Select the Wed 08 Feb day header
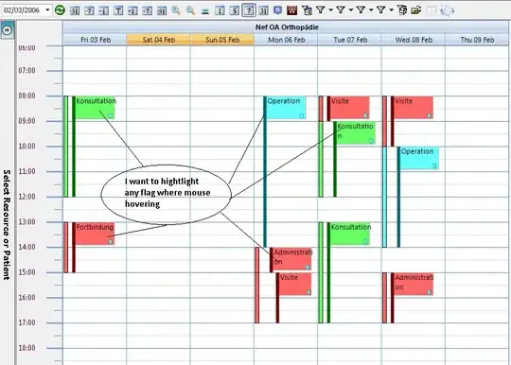Viewport: 511px width, 365px height. [x=414, y=40]
